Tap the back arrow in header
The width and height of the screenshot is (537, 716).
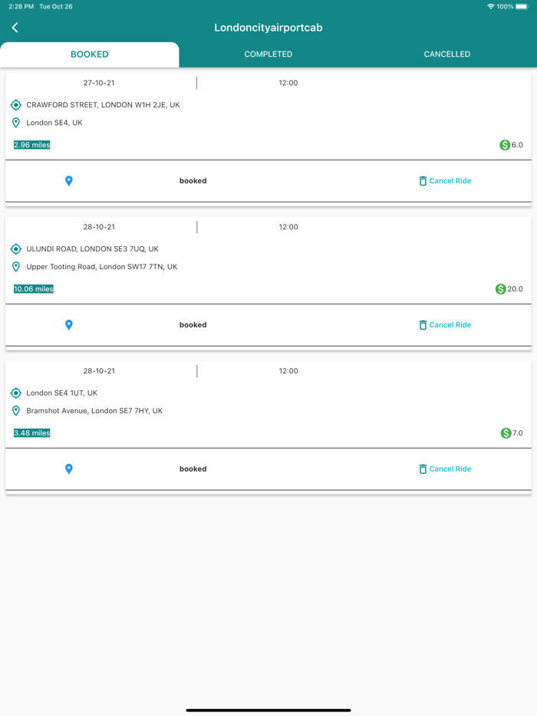tap(15, 28)
